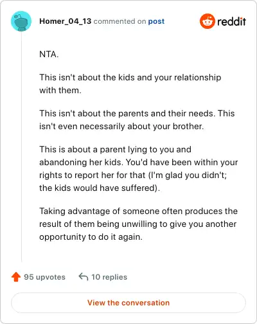Click the reddit wordmark text logo
The height and width of the screenshot is (324, 257).
tap(231, 22)
